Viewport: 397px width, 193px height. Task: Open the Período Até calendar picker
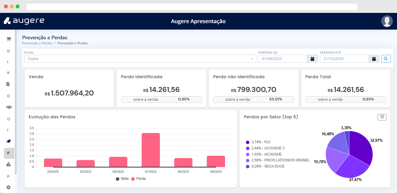point(374,59)
